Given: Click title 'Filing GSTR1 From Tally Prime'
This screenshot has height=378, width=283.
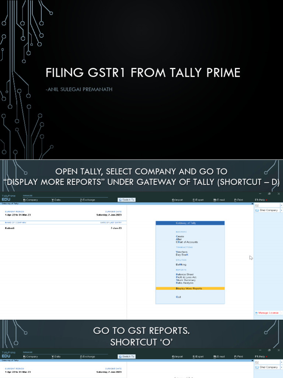Looking at the screenshot, I should (x=143, y=73).
